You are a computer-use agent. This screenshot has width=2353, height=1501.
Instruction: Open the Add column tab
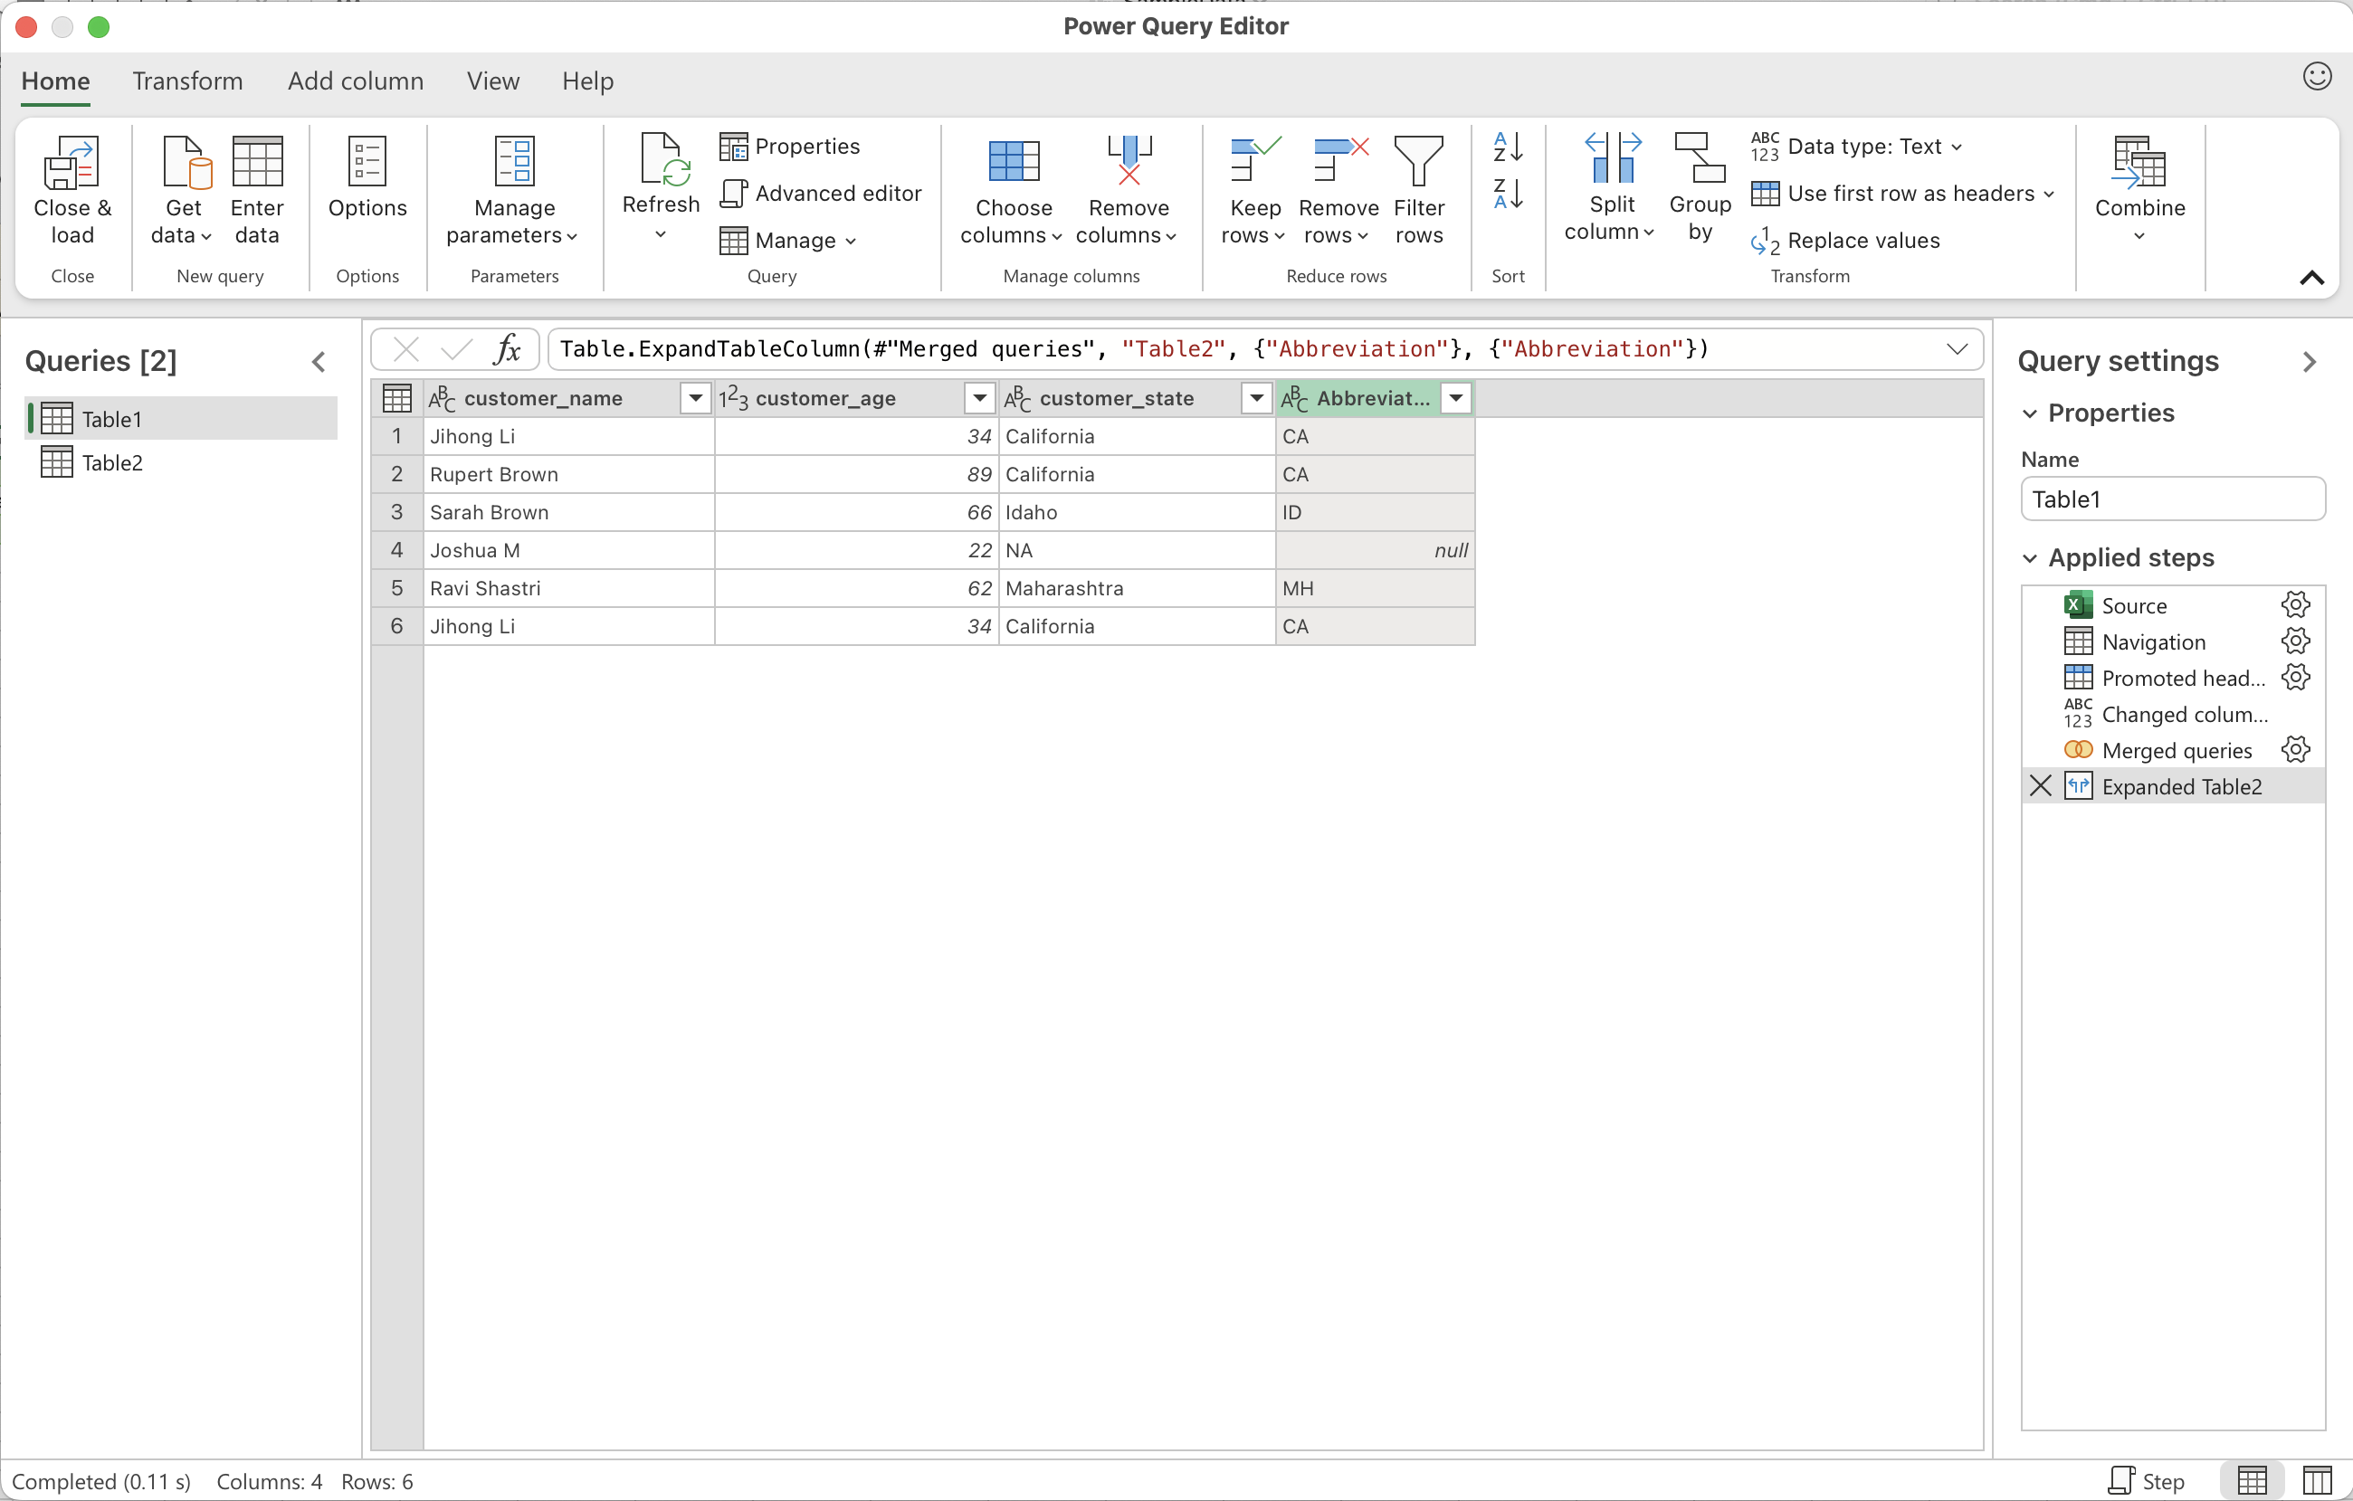(356, 81)
